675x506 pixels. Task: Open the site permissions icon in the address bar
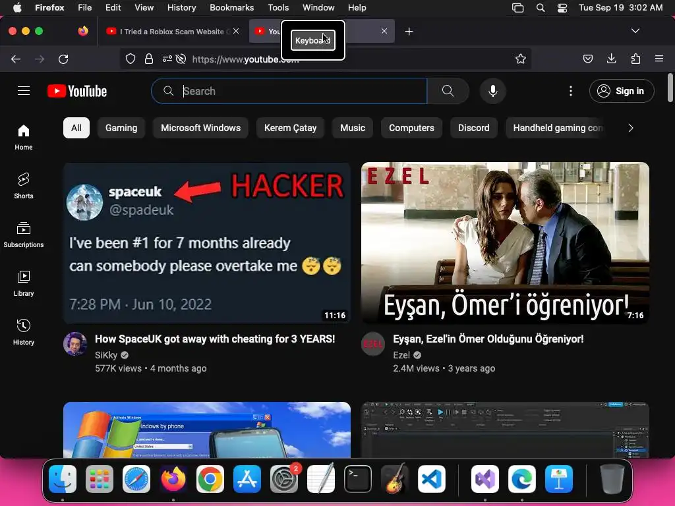click(x=167, y=59)
